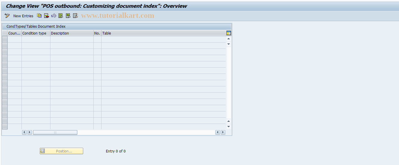Click first row Description cell
Screen dimensions: 399x165
pos(72,39)
